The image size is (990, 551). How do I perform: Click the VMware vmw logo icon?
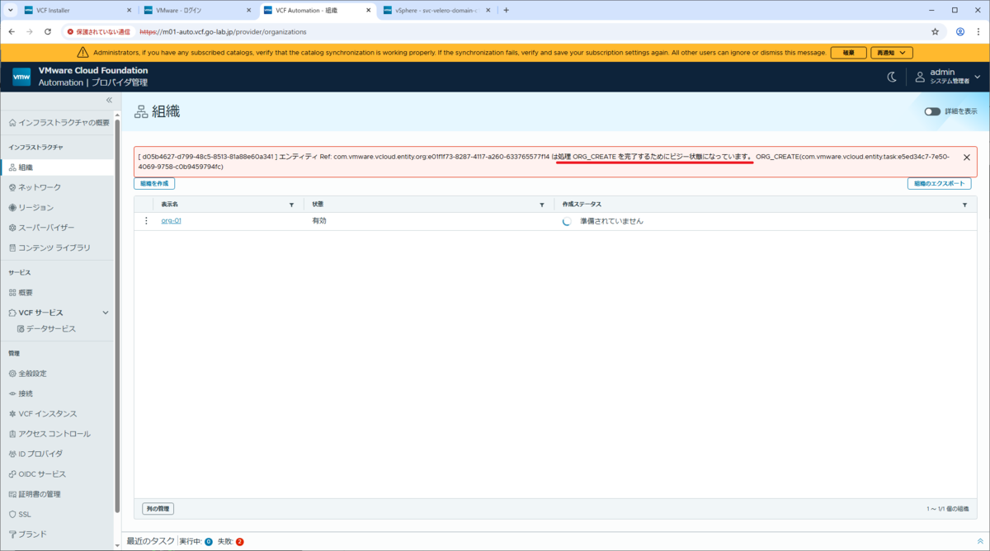click(21, 76)
